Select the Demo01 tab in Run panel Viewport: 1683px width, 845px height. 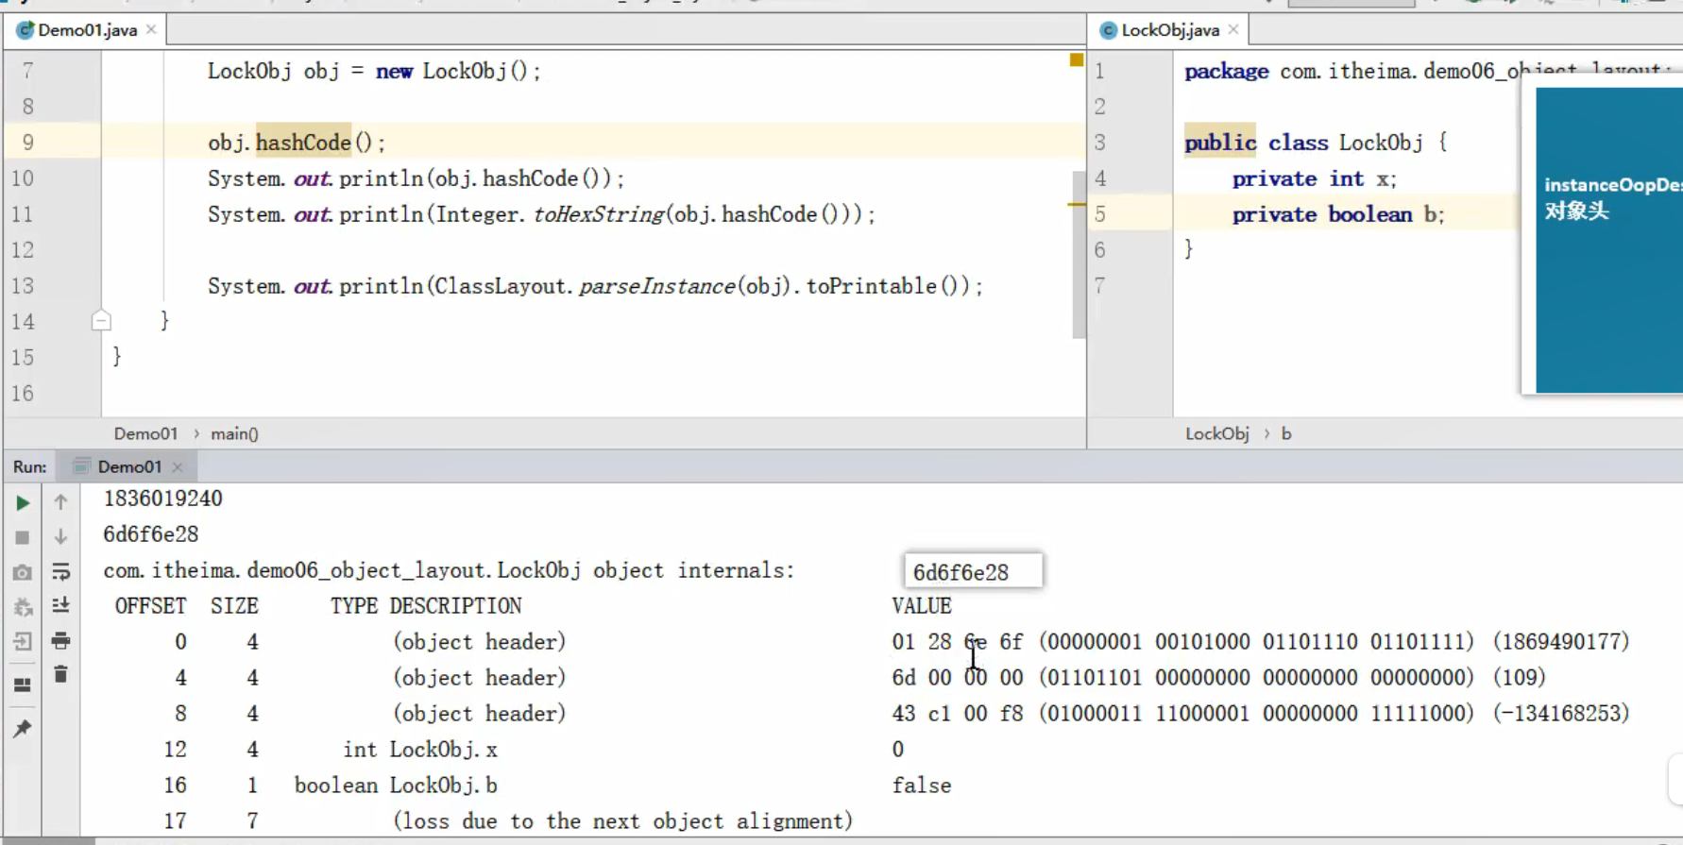129,466
